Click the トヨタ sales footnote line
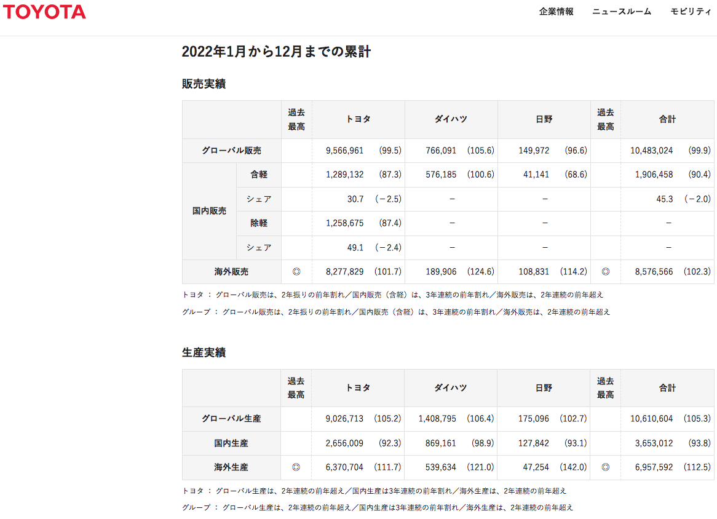 [x=393, y=295]
